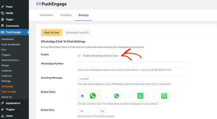The height and width of the screenshot is (119, 217).
Task: Select the Click To Chat tab
Action: (51, 33)
